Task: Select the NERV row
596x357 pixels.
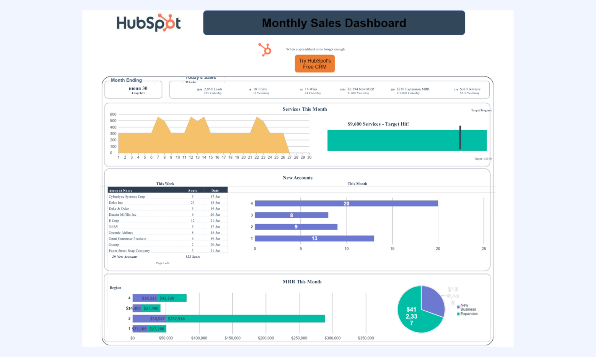Action: [x=168, y=226]
